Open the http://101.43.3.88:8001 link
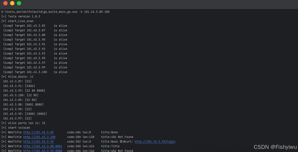Image resolution: width=298 pixels, height=152 pixels. [x=43, y=146]
